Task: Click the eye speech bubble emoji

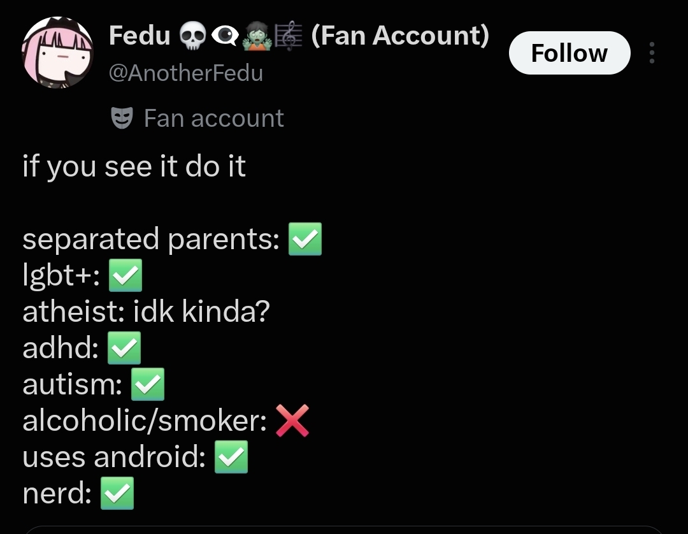Action: click(x=225, y=36)
